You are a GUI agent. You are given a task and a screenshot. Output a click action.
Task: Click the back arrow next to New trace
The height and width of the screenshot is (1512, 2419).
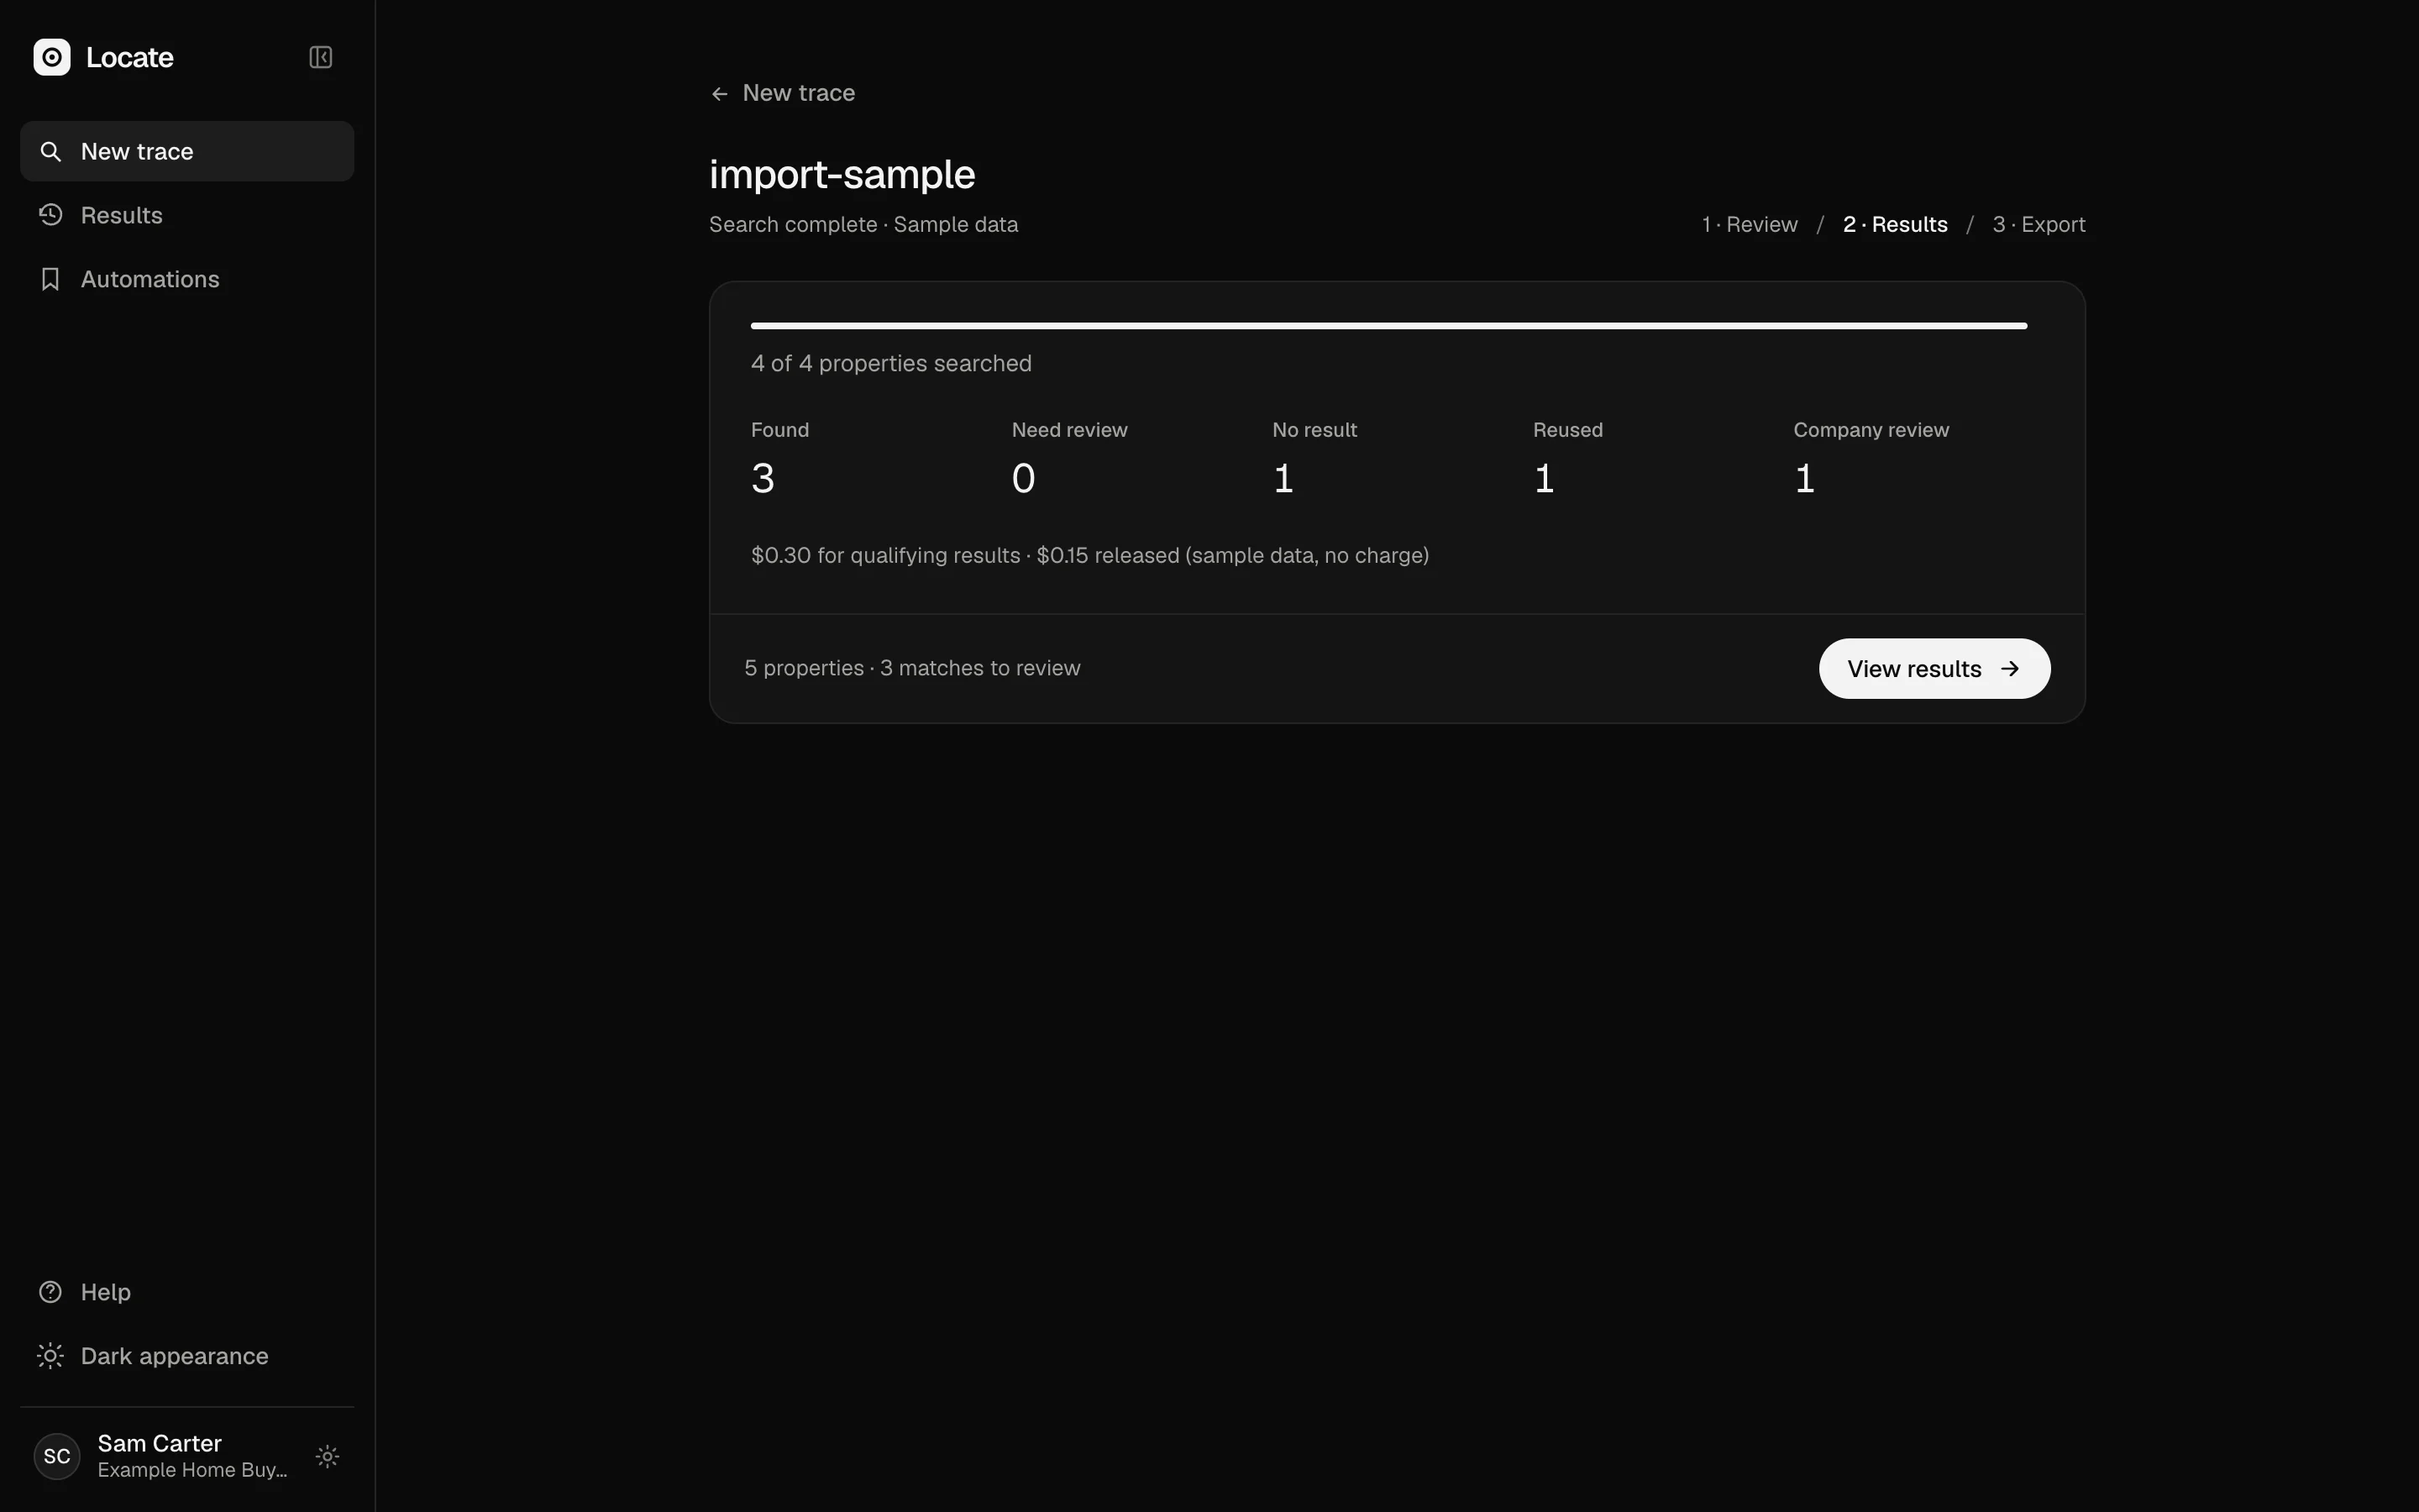pos(720,94)
